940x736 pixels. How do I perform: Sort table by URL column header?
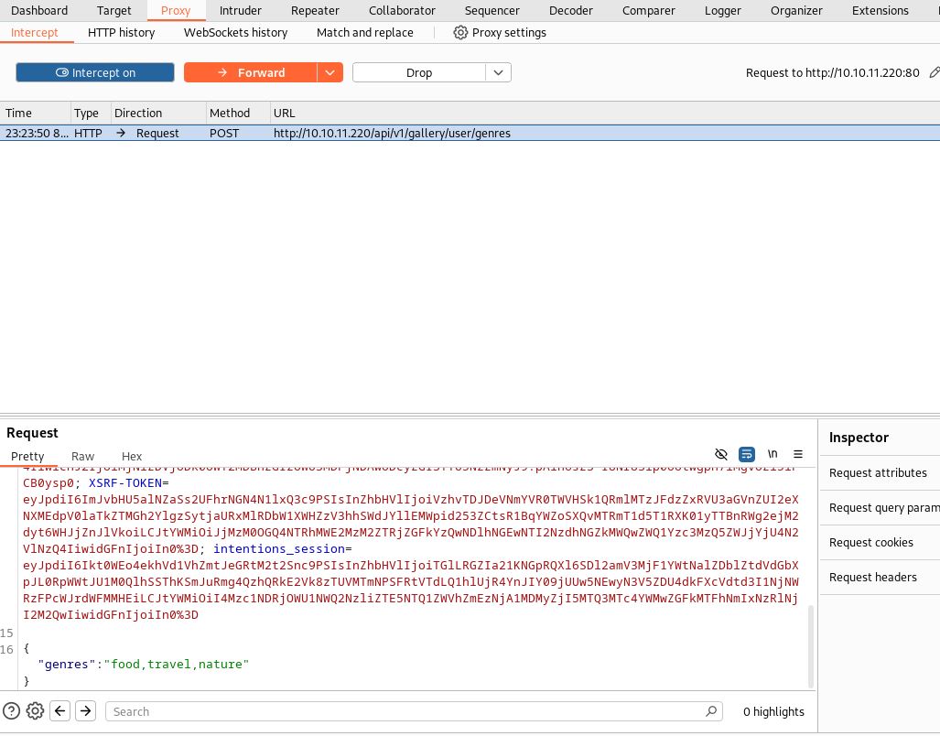(605, 113)
